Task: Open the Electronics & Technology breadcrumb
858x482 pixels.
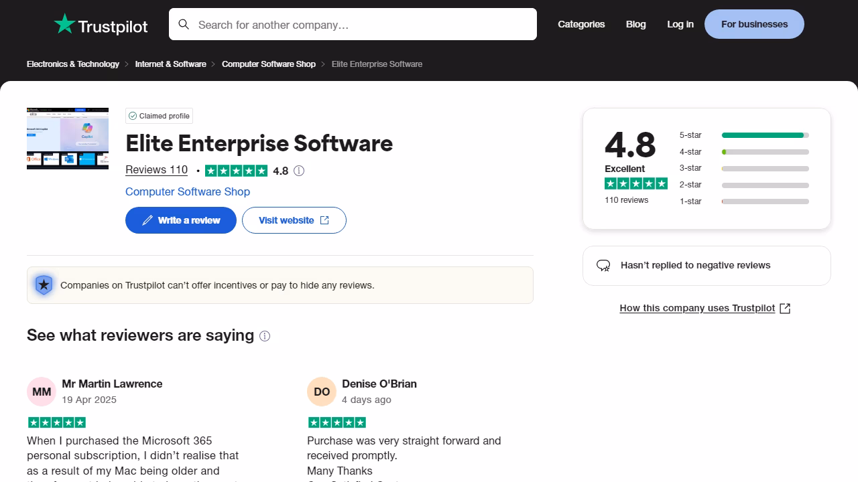Action: 72,64
